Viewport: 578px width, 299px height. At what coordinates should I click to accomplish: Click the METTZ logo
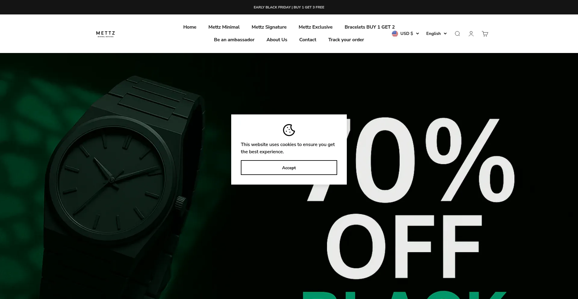105,34
